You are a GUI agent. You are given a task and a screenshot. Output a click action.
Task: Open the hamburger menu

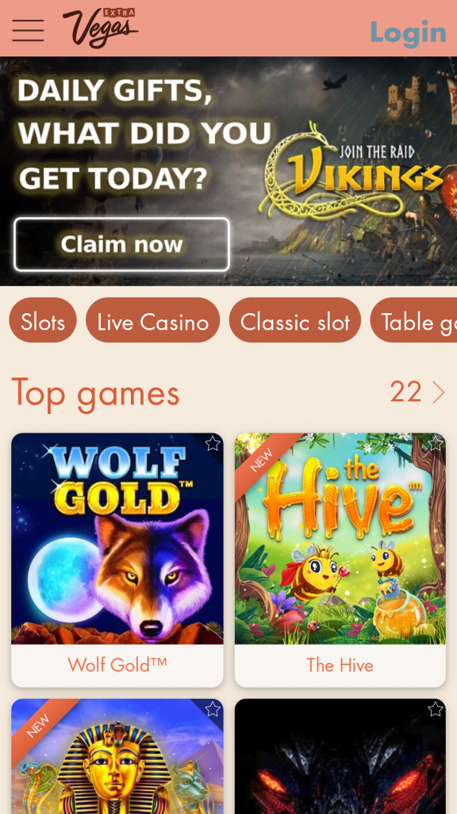28,30
